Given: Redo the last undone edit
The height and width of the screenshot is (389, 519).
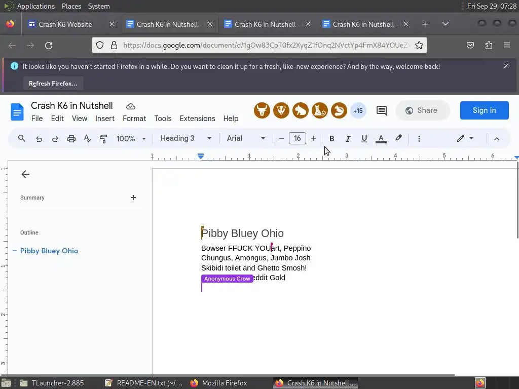Looking at the screenshot, I should [x=55, y=139].
